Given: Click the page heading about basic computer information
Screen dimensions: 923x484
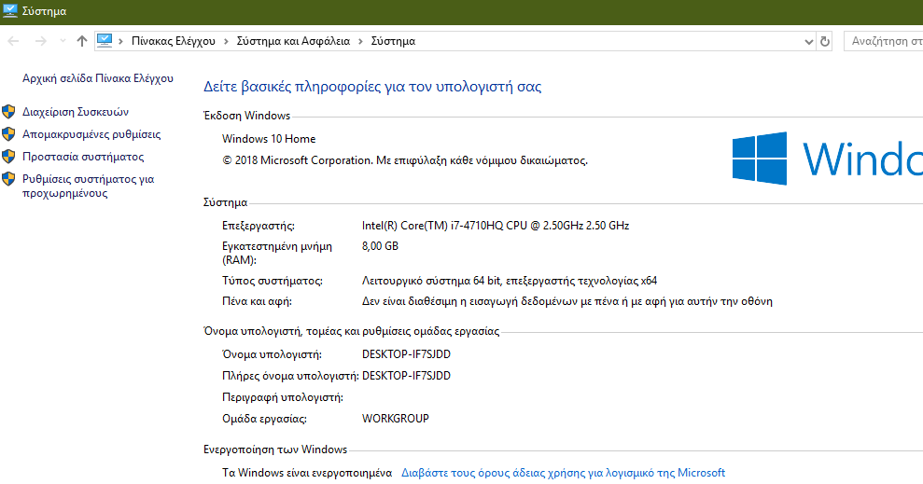Looking at the screenshot, I should [372, 87].
